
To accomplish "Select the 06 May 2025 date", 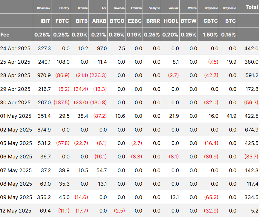I will (16, 157).
